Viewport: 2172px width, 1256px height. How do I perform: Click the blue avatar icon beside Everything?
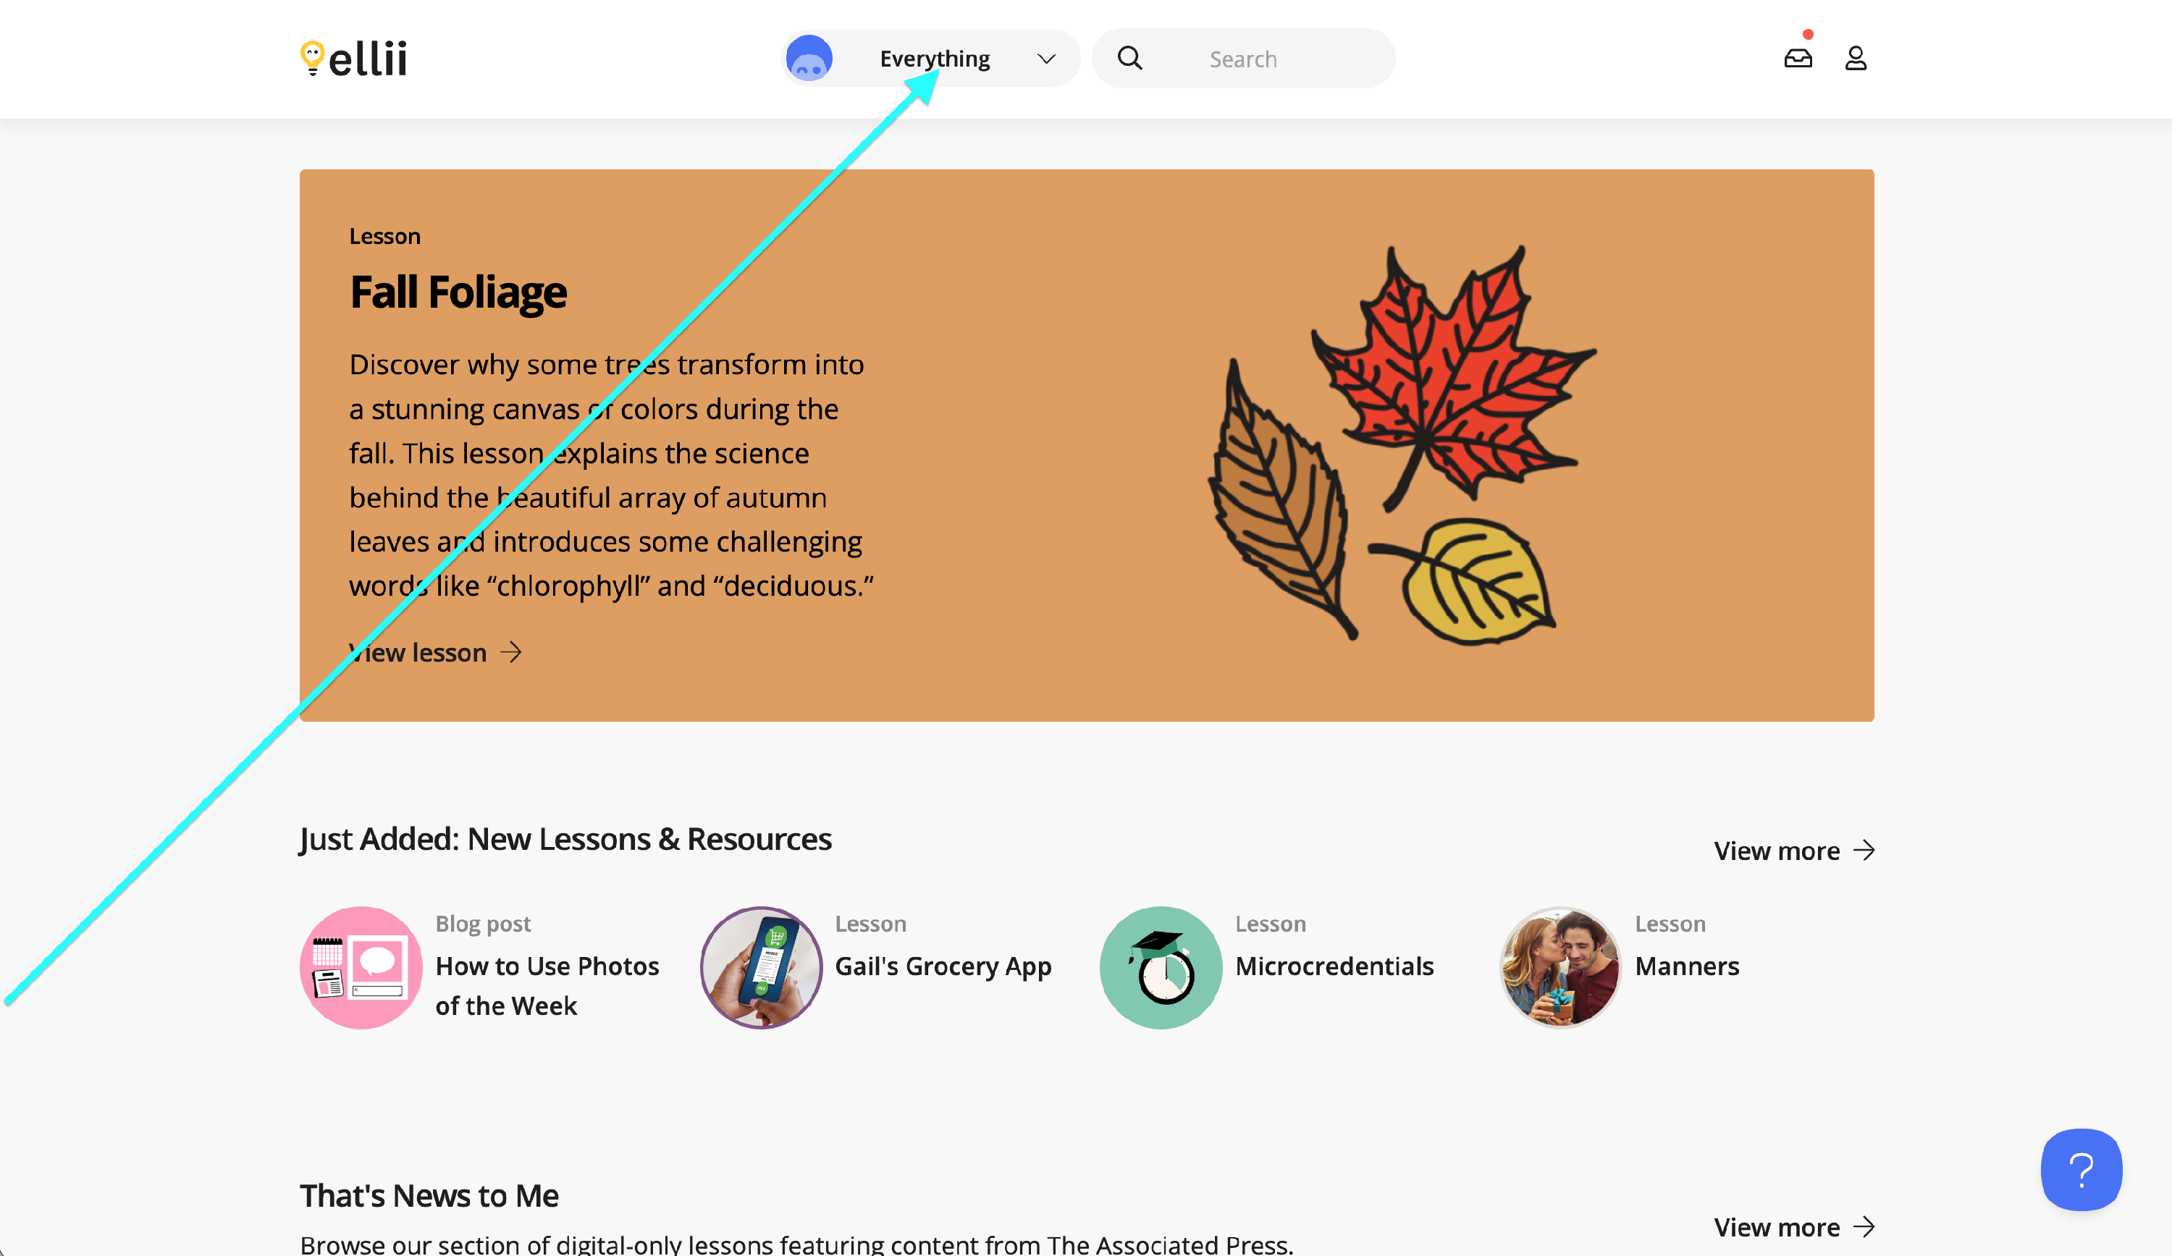[x=809, y=59]
